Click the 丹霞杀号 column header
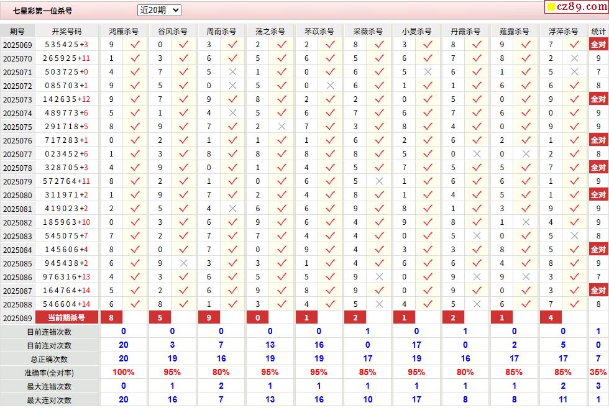The image size is (609, 408). (x=465, y=31)
